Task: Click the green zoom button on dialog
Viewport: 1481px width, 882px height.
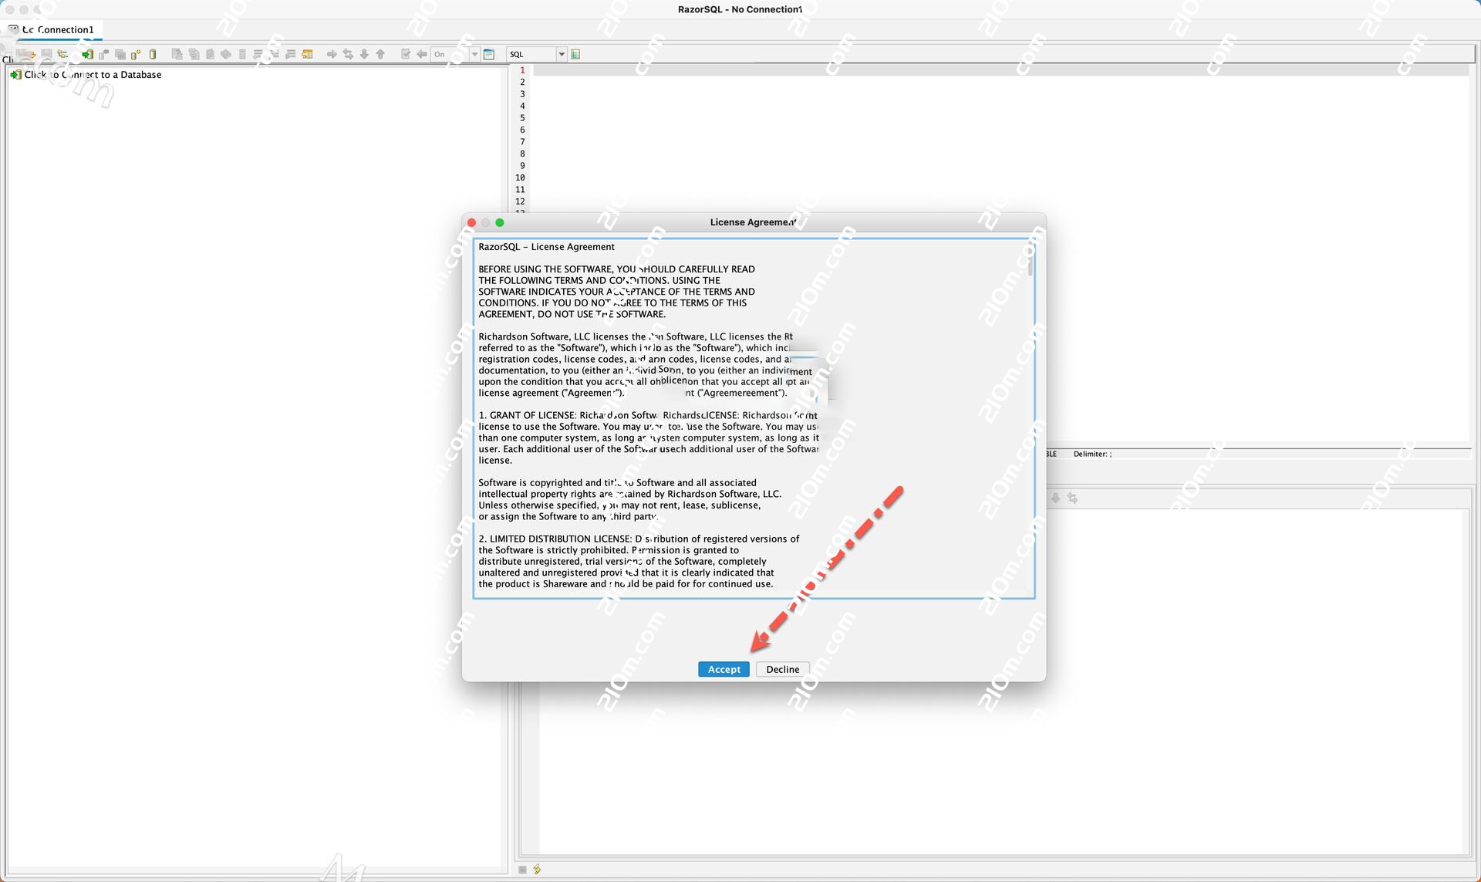Action: coord(500,222)
